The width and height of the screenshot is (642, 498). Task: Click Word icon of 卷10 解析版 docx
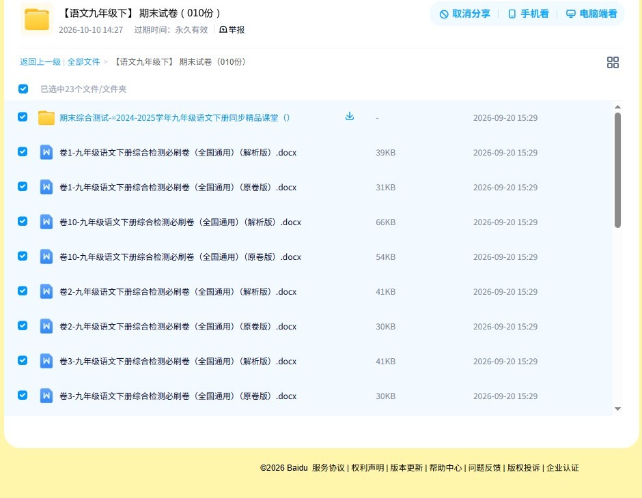(46, 222)
